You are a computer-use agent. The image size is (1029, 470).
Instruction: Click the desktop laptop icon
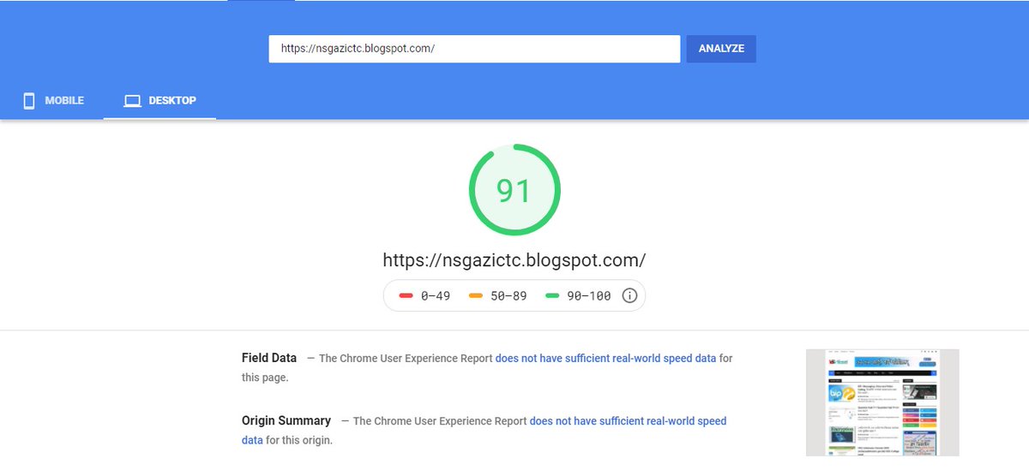point(132,101)
